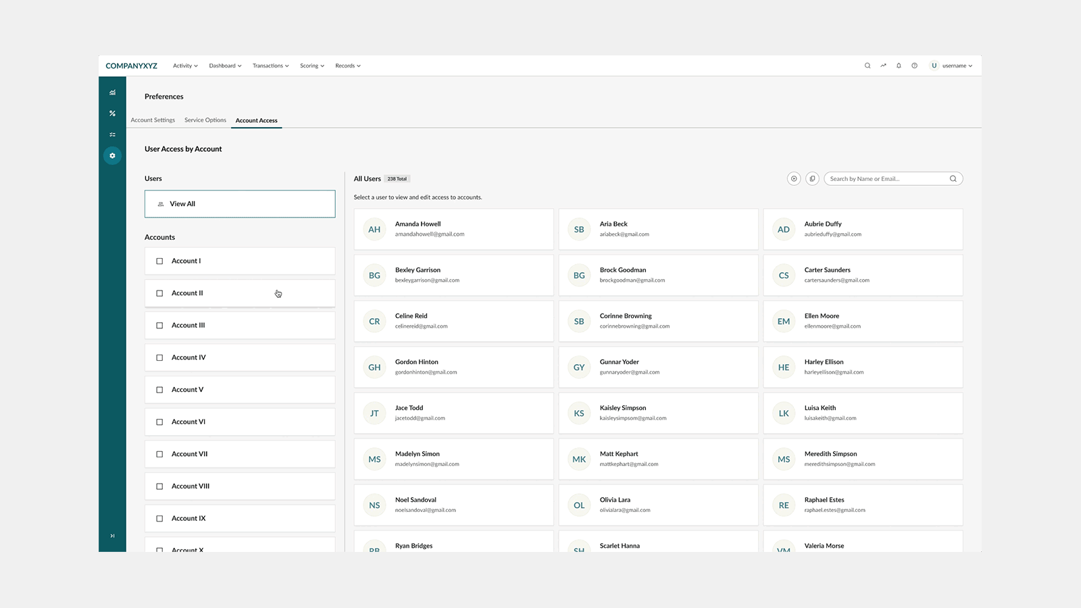Expand the username account dropdown
Image resolution: width=1081 pixels, height=608 pixels.
[x=957, y=66]
